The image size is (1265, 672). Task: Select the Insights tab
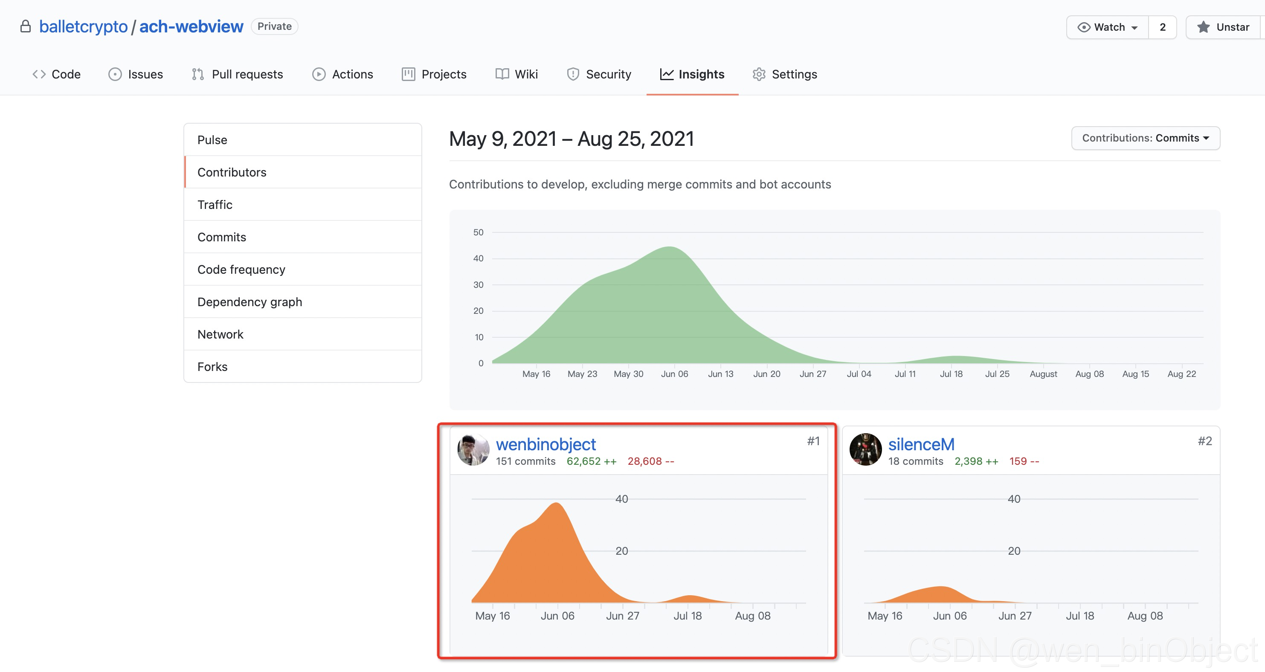[x=692, y=74]
